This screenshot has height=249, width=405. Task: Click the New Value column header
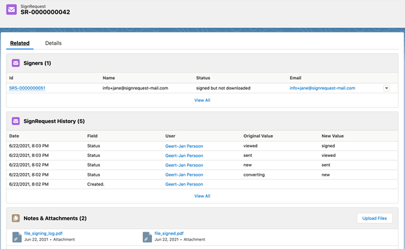(332, 136)
